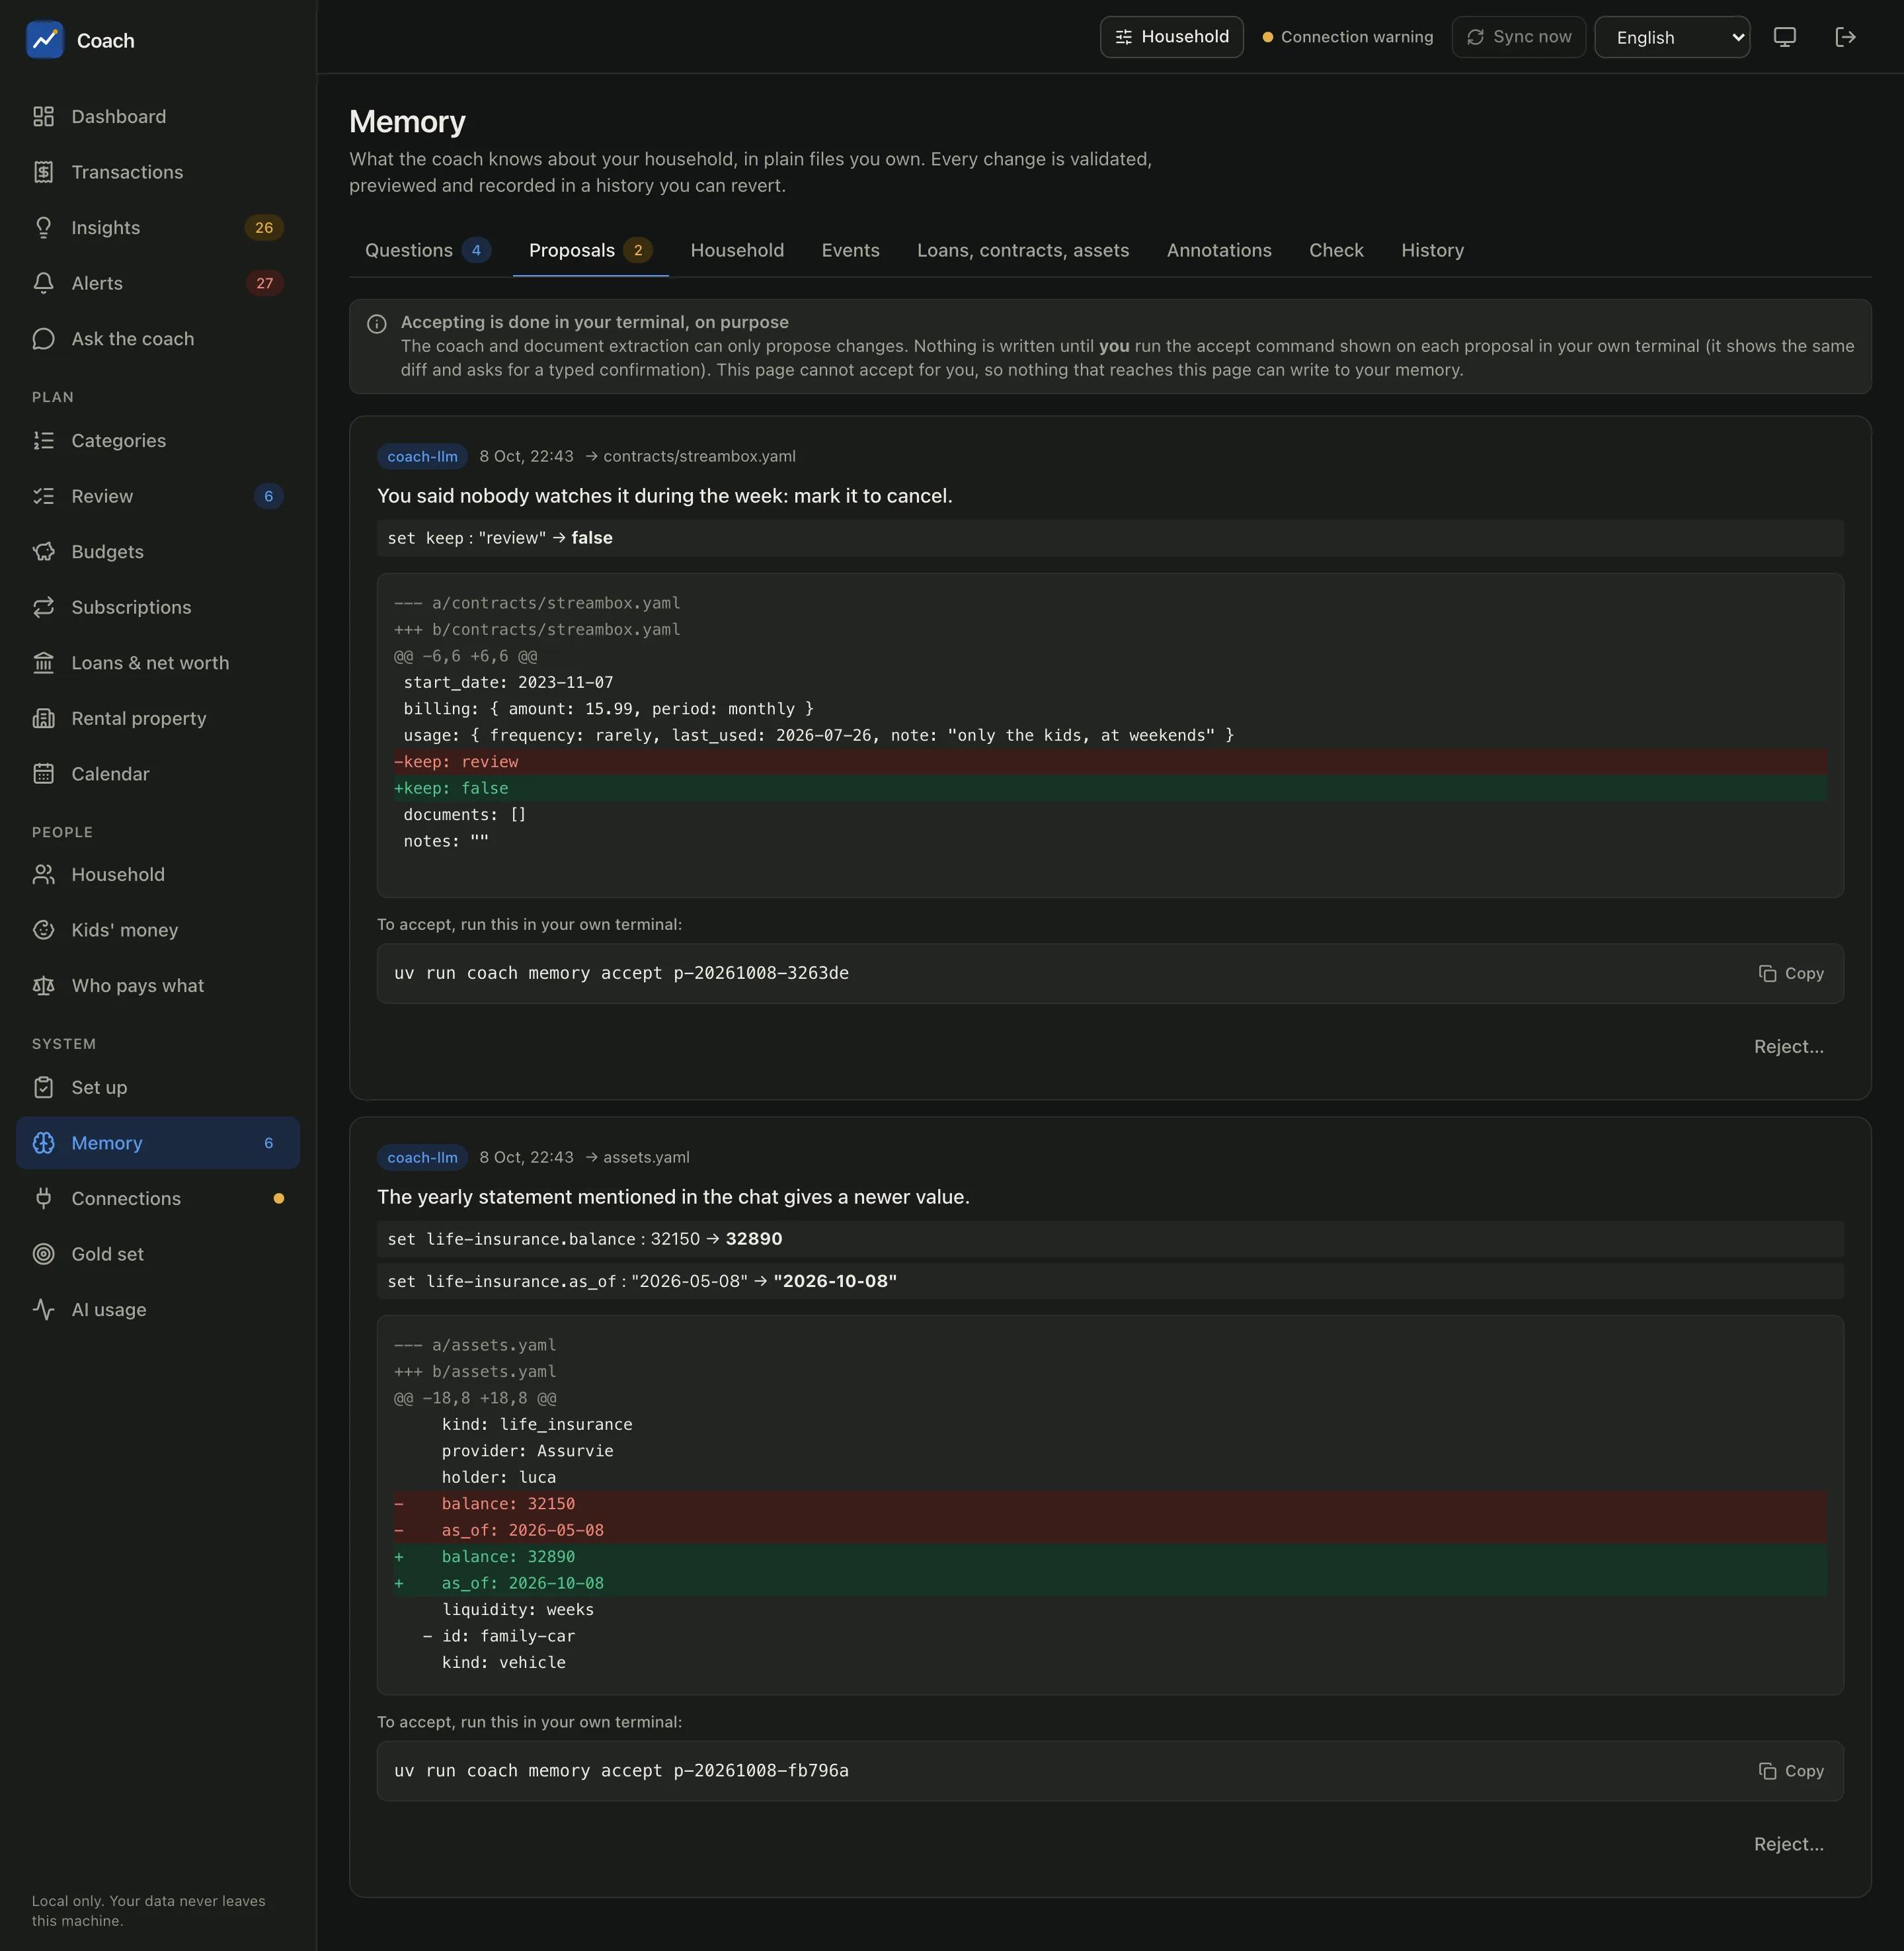Open Kids' money in the sidebar
The image size is (1904, 1951).
click(158, 931)
